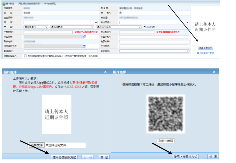The width and height of the screenshot is (236, 163).
Task: Click the 点击上传照片 upload button
Action: coord(206,48)
